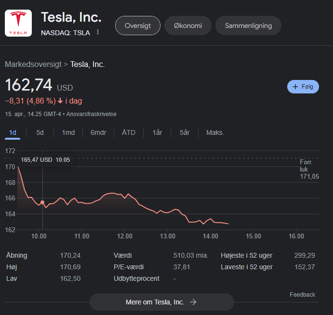Click the Markedsoversigt breadcrumb link

tap(33, 65)
